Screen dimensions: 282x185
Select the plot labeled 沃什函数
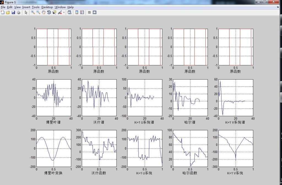click(x=99, y=148)
